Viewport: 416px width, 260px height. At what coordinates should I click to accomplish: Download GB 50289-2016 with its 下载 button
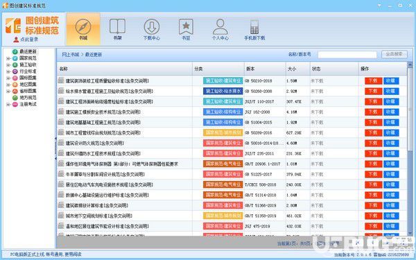tap(373, 132)
